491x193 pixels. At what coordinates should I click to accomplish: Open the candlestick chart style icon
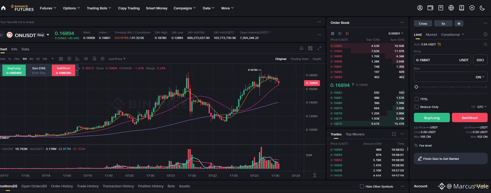pyautogui.click(x=86, y=59)
